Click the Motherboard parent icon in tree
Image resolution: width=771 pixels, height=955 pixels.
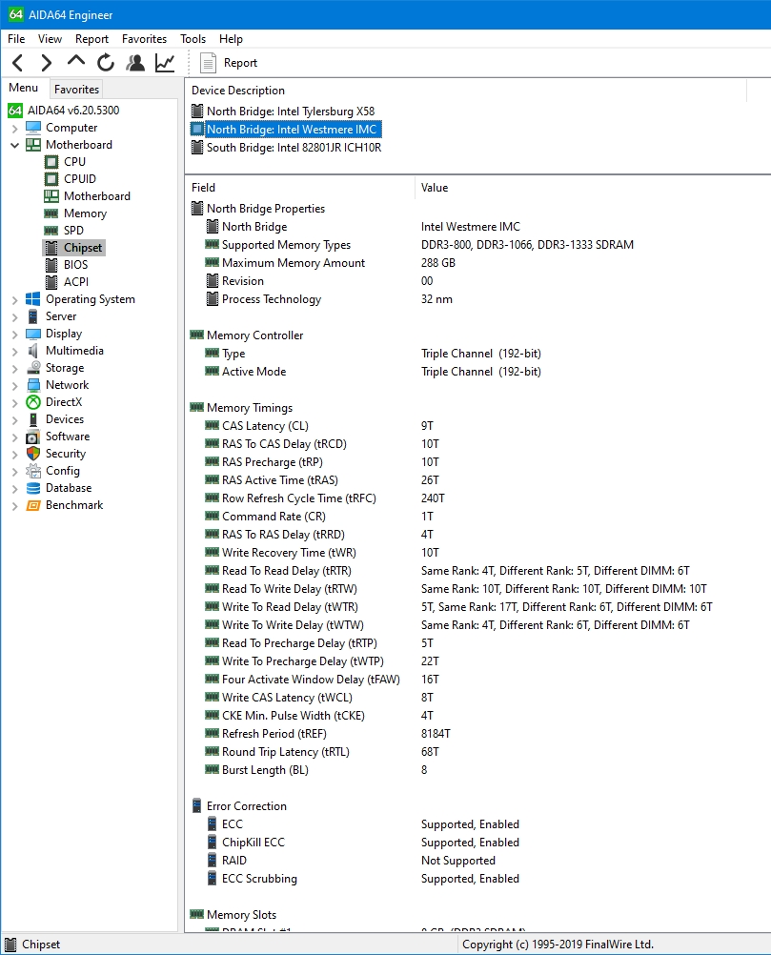click(x=33, y=145)
